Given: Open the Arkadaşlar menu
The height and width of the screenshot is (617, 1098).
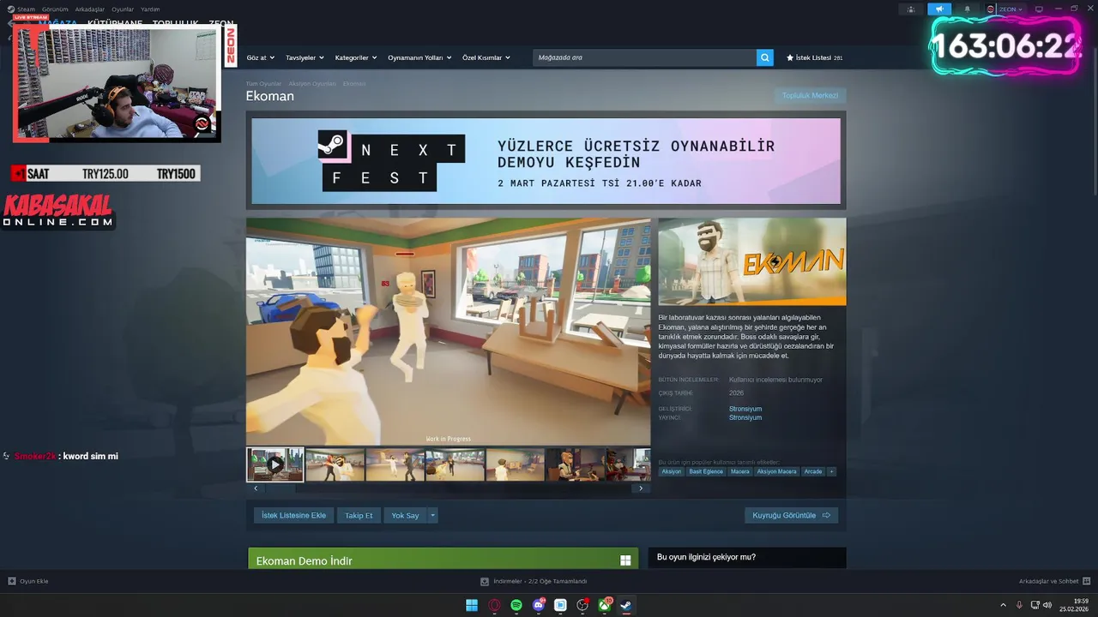Looking at the screenshot, I should (x=90, y=9).
